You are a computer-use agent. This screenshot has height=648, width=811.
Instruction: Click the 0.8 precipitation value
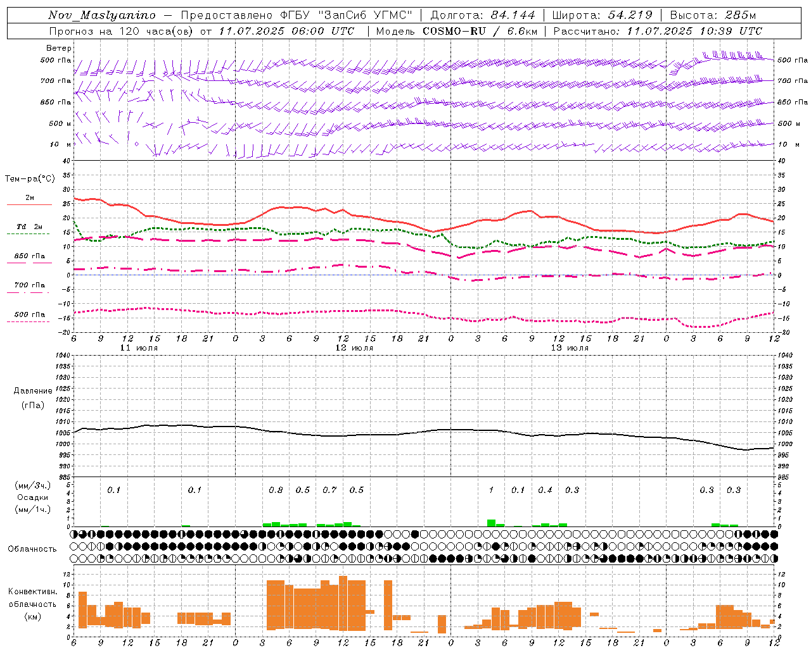point(276,490)
